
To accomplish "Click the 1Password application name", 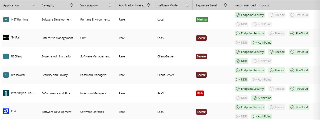I will pos(18,75).
